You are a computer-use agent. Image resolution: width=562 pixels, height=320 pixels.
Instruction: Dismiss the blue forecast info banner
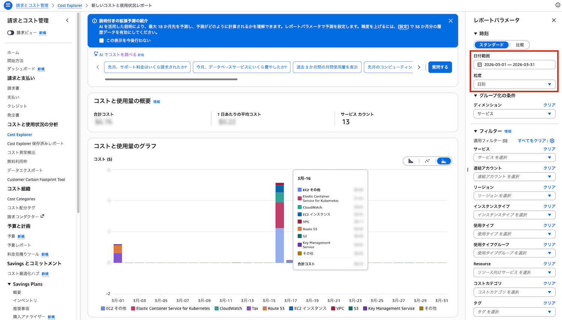[x=451, y=21]
